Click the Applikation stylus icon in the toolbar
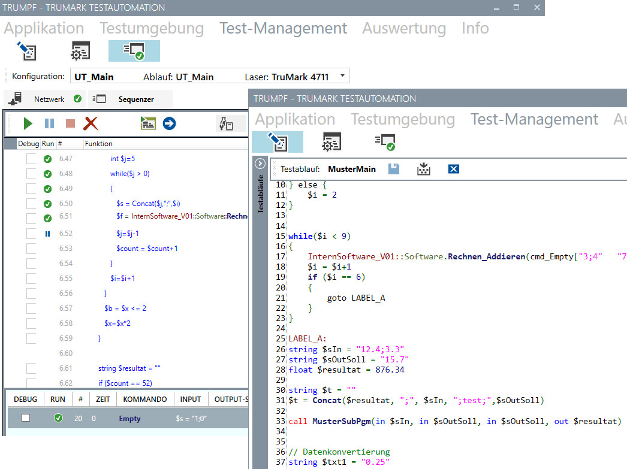This screenshot has height=469, width=627. (x=25, y=50)
